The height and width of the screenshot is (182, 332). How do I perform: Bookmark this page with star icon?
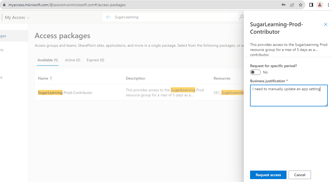tap(301, 5)
